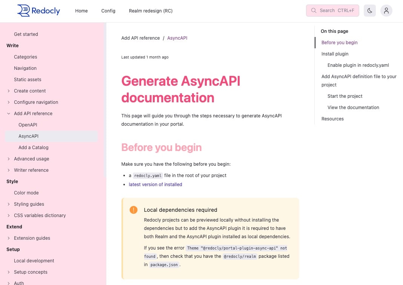403x285 pixels.
Task: Click Last updated 1 month ago text
Action: pos(145,57)
